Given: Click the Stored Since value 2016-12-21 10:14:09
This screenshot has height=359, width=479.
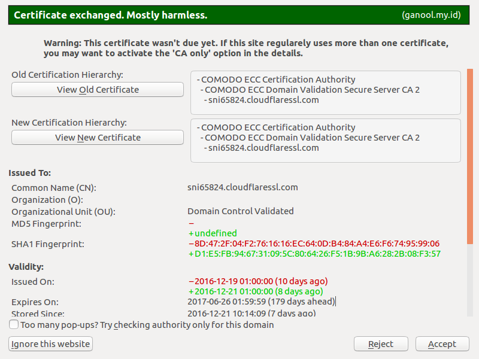Looking at the screenshot, I should coord(251,313).
